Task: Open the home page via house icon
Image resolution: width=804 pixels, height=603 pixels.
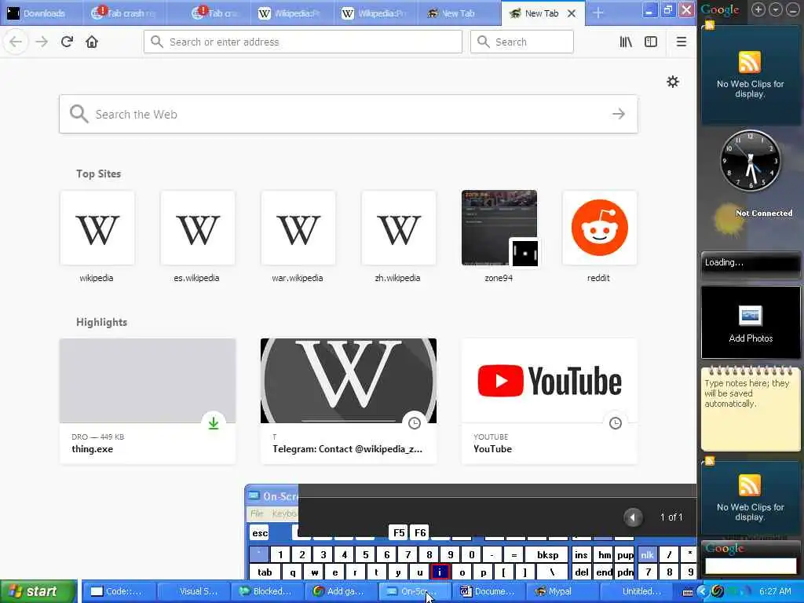Action: (x=92, y=42)
